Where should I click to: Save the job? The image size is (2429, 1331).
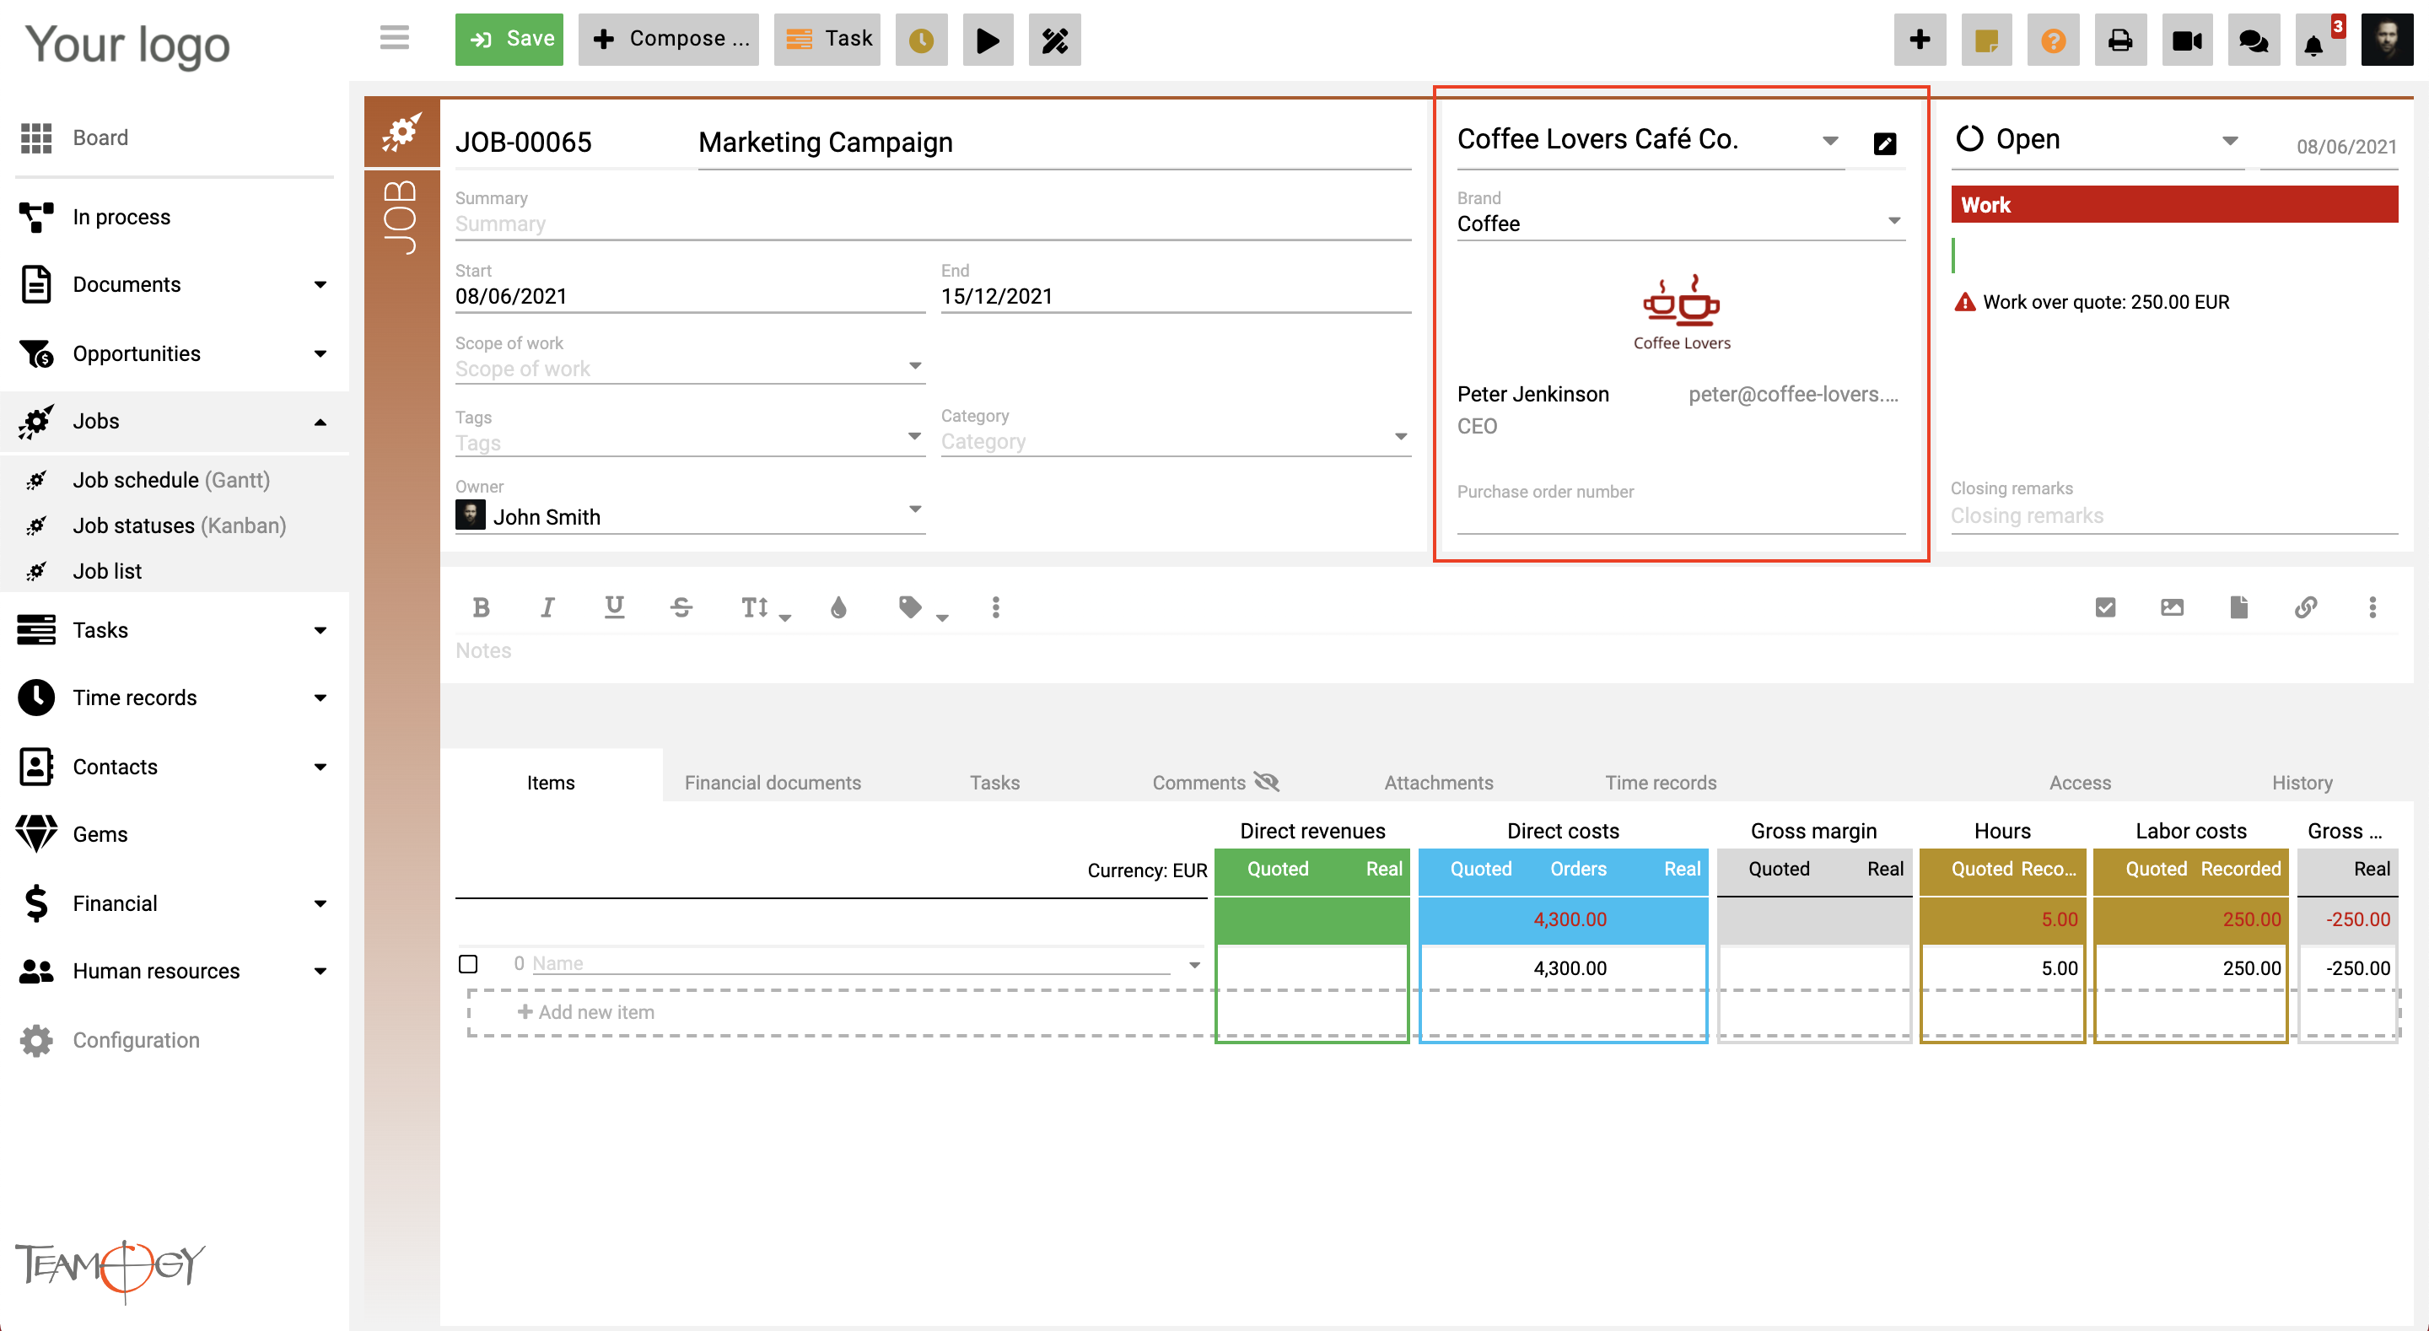pos(509,40)
